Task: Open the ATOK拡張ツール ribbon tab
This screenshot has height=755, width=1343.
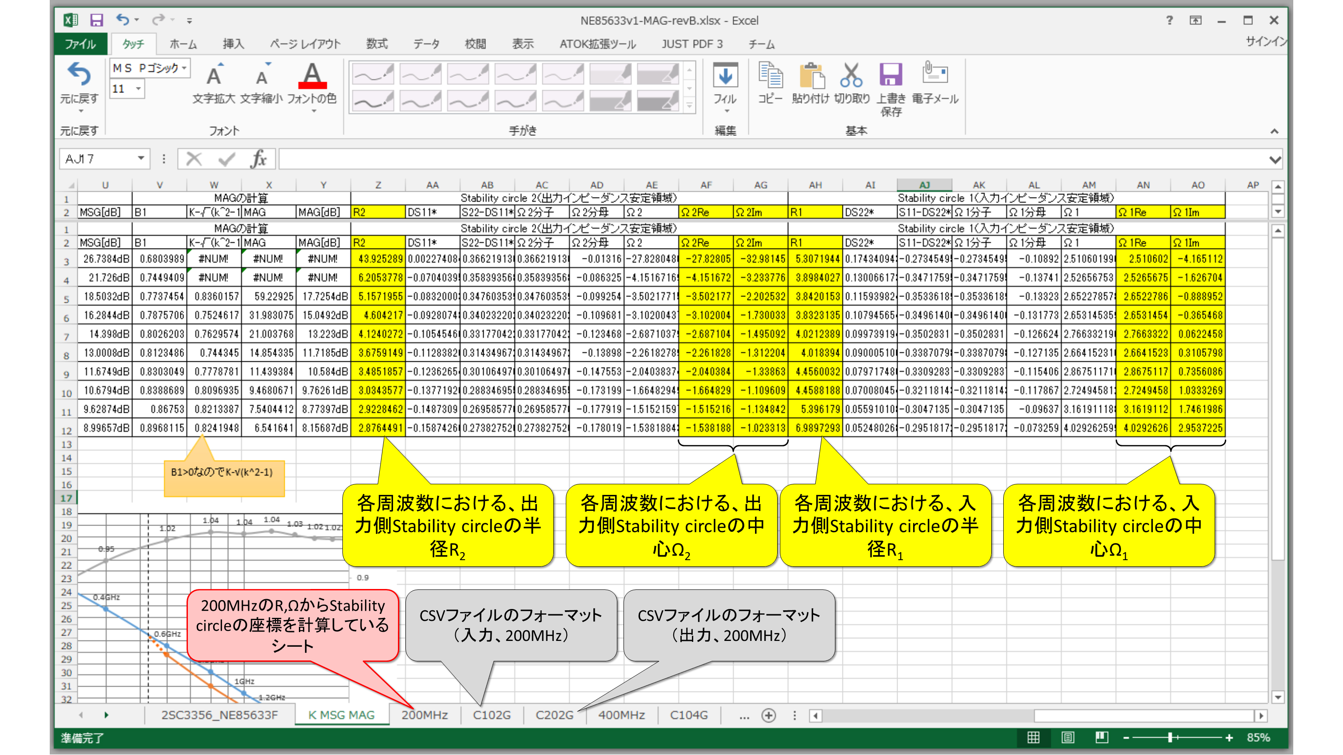Action: click(x=598, y=44)
